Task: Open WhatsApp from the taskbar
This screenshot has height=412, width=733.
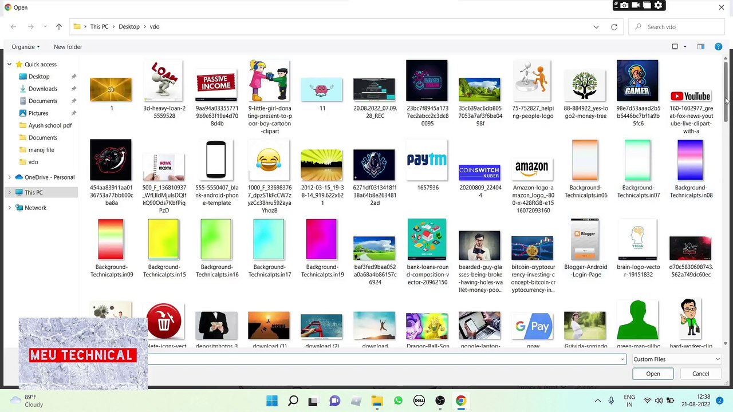Action: coord(398,401)
